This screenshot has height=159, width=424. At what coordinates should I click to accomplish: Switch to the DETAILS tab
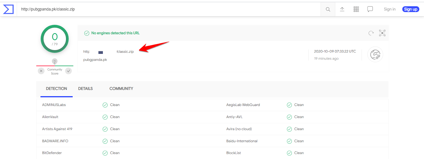click(x=85, y=89)
